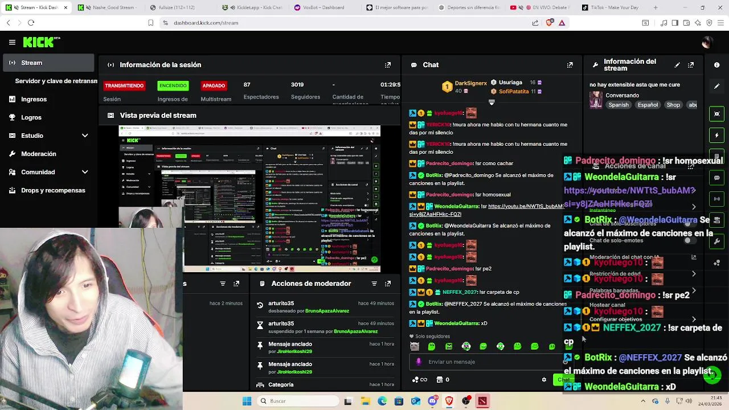Click the stream preview thumbnail
Image resolution: width=729 pixels, height=410 pixels.
coord(249,199)
